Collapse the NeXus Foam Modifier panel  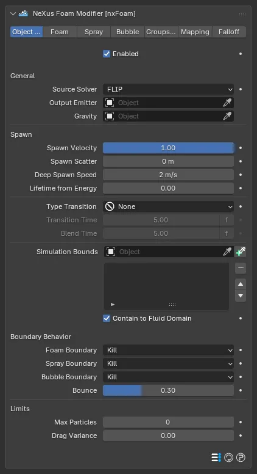(13, 13)
